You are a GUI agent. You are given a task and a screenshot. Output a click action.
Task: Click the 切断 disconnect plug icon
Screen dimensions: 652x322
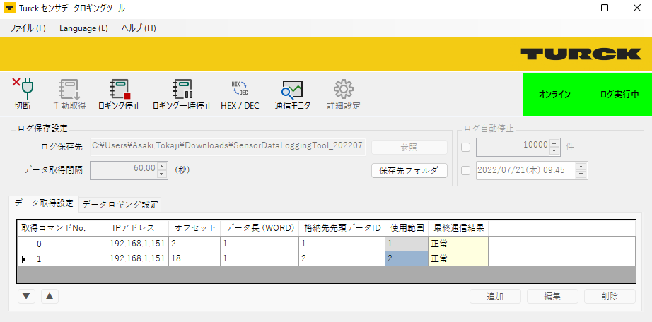coord(23,88)
